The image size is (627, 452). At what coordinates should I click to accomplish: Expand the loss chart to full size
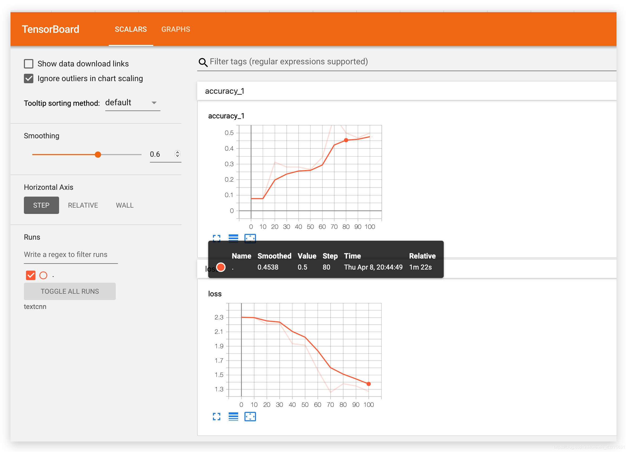tap(216, 416)
